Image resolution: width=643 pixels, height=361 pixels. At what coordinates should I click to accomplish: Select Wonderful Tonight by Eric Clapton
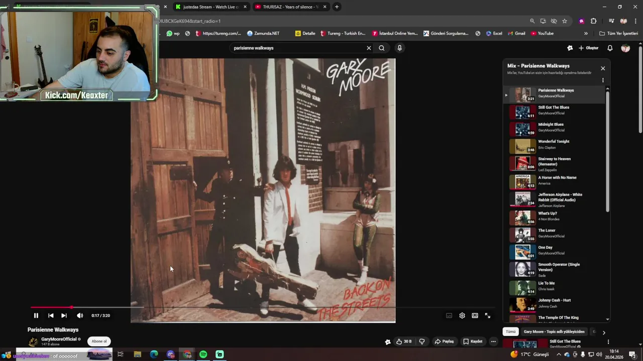click(555, 146)
